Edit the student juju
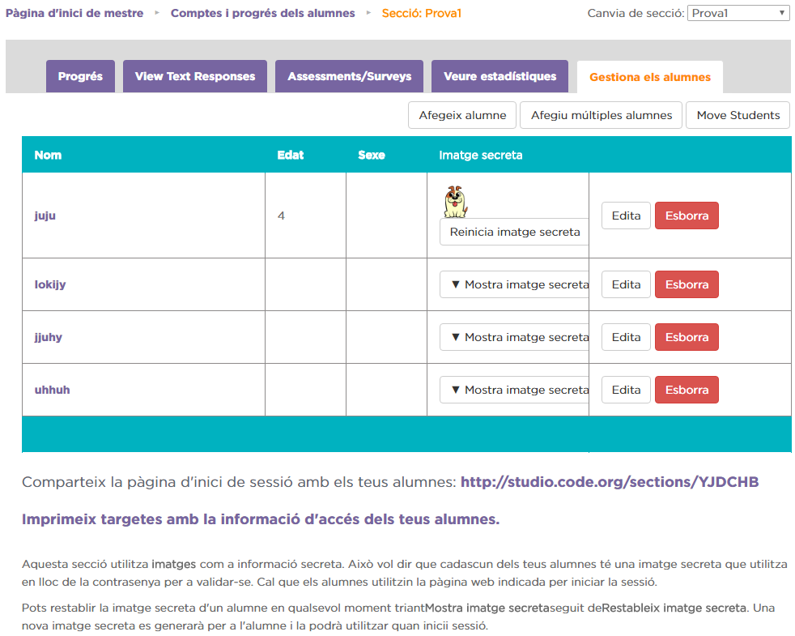 pyautogui.click(x=626, y=216)
